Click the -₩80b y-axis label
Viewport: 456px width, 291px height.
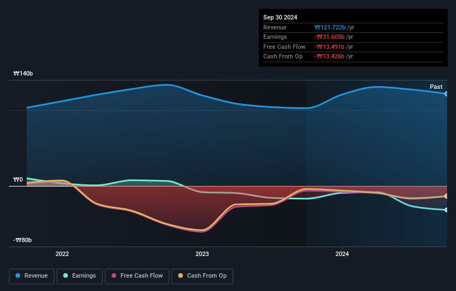click(22, 240)
